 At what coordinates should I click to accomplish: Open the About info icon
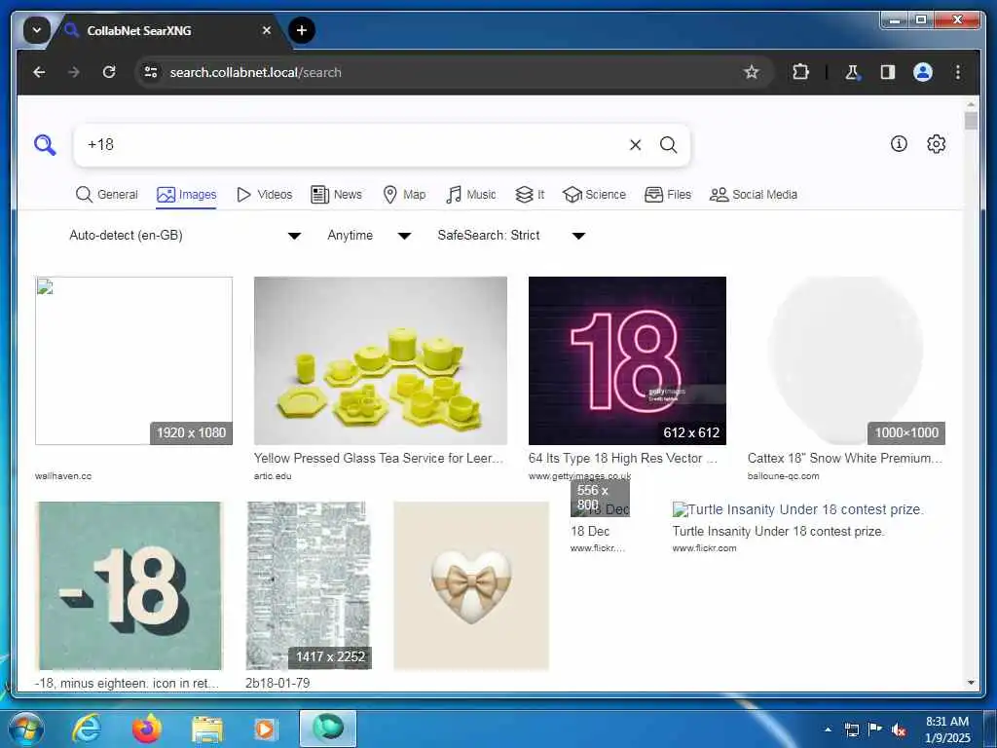(899, 144)
